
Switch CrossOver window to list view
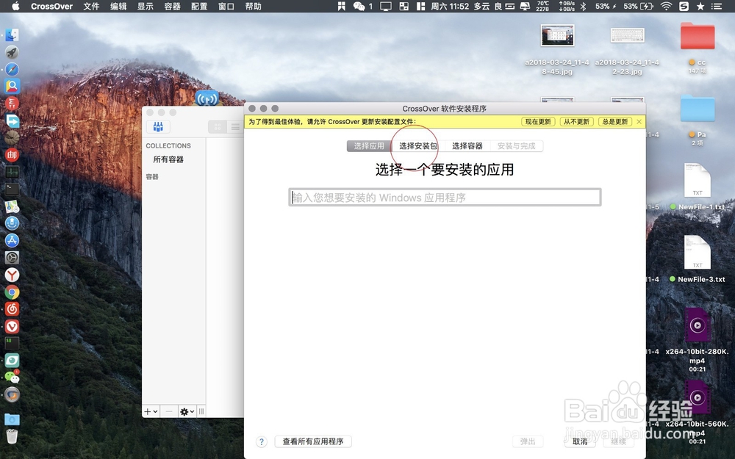[x=235, y=127]
